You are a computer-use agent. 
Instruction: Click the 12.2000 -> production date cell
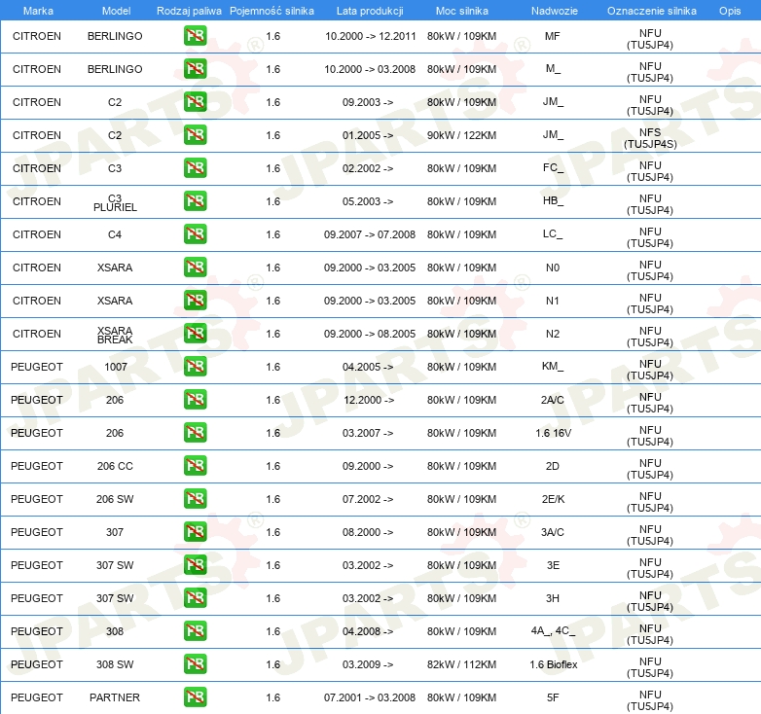click(369, 399)
